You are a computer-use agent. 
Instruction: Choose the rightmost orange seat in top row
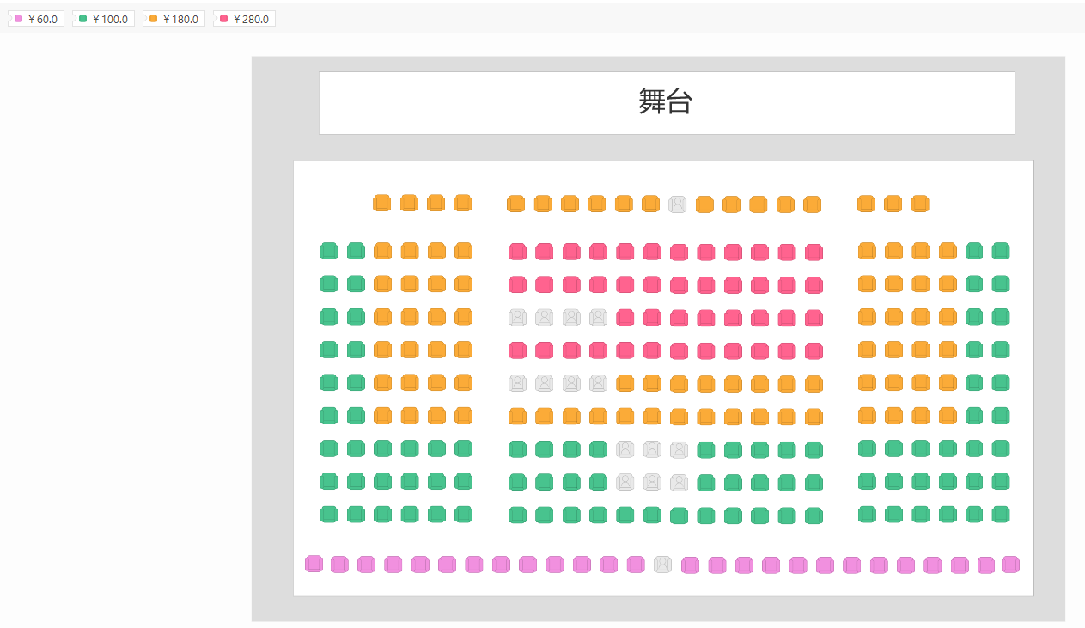coord(919,204)
